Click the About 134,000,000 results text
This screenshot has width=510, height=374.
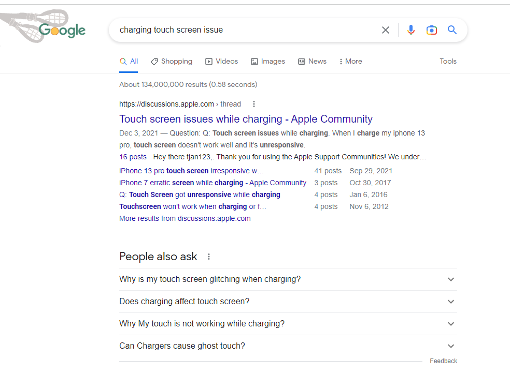coord(188,84)
